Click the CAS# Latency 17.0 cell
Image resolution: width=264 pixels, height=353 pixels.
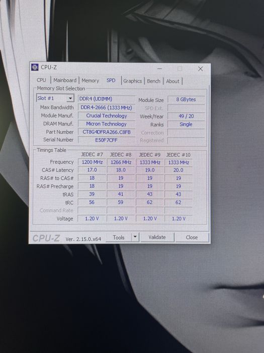coord(92,170)
